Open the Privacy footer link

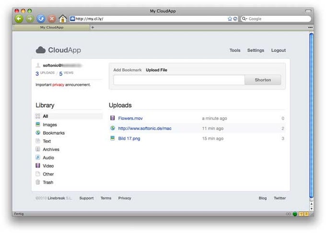[125, 198]
